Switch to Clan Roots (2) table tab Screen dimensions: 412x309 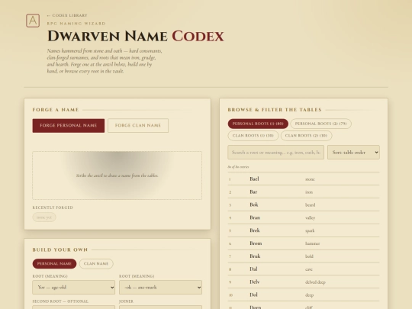(x=307, y=136)
